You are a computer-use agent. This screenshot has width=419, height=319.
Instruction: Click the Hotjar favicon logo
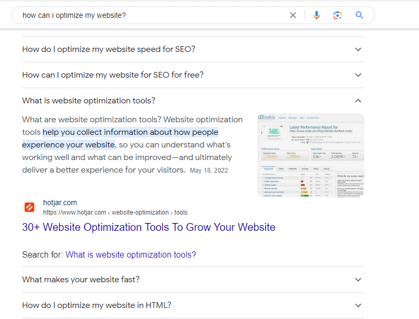tap(30, 207)
